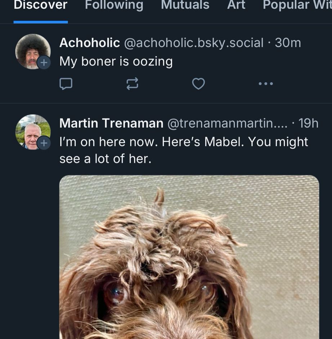This screenshot has height=339, width=332.
Task: Open the @achoholic.bsky.social handle link
Action: click(x=194, y=43)
